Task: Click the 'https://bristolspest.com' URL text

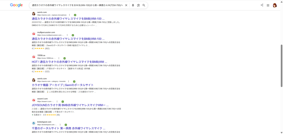Action: tap(47, 125)
